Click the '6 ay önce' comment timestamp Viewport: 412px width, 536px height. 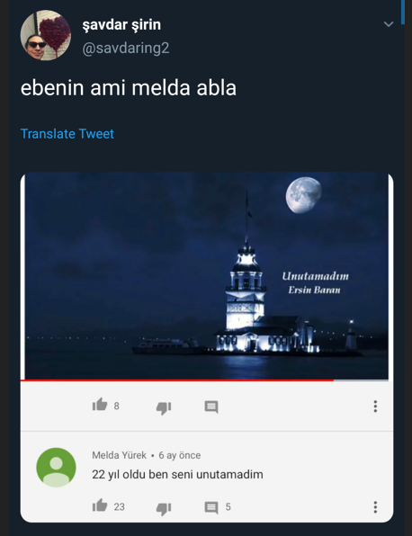(x=180, y=455)
